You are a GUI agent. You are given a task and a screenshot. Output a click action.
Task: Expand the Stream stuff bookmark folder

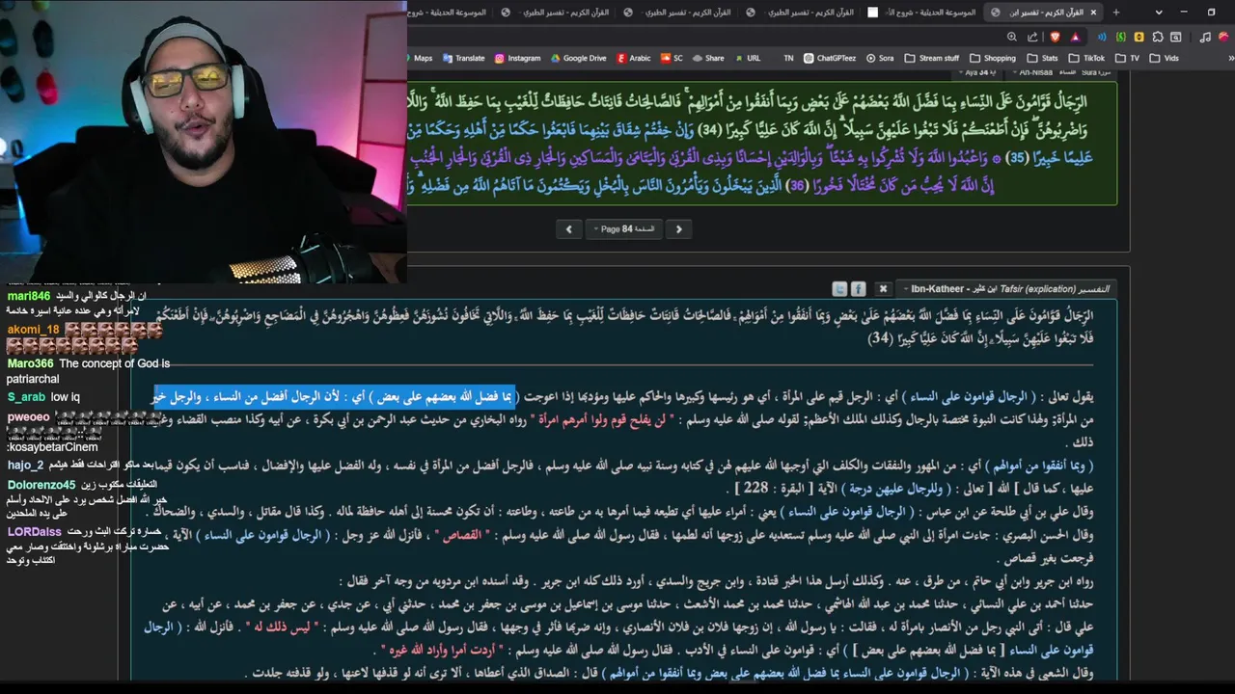(x=932, y=58)
